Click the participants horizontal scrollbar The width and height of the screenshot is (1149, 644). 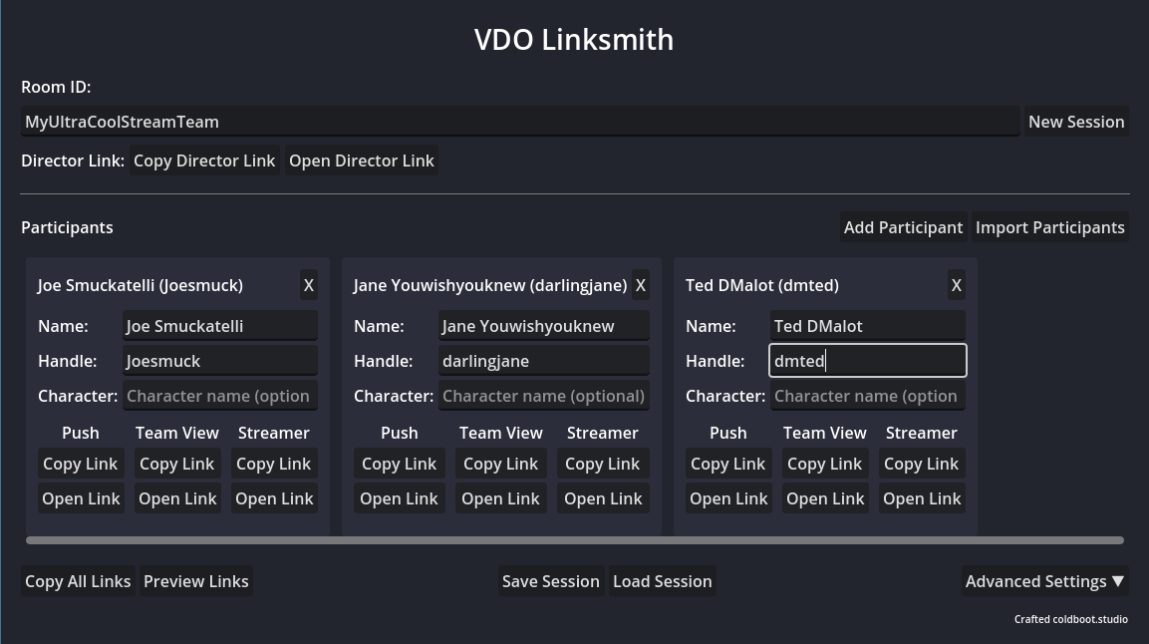click(x=574, y=540)
